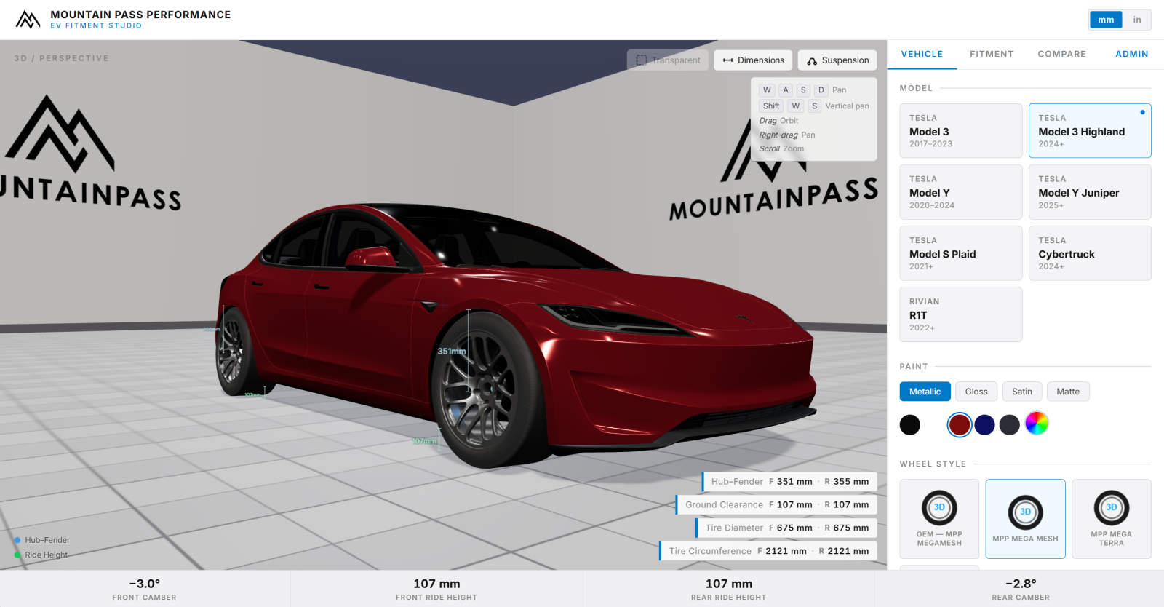Image resolution: width=1164 pixels, height=607 pixels.
Task: Click the Front Ride Height readout
Action: click(436, 589)
